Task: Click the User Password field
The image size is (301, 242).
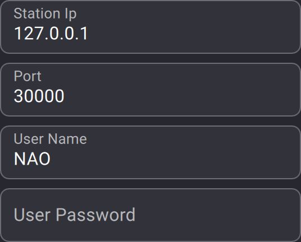Action: coord(150,215)
